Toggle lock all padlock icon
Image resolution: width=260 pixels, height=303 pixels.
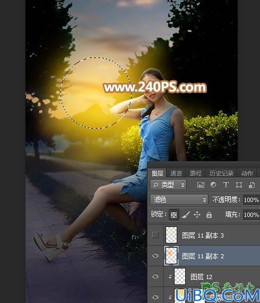click(209, 215)
